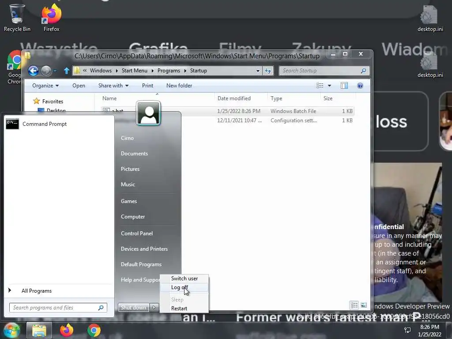Click the arrow next to Shut down
The width and height of the screenshot is (452, 339).
[154, 308]
